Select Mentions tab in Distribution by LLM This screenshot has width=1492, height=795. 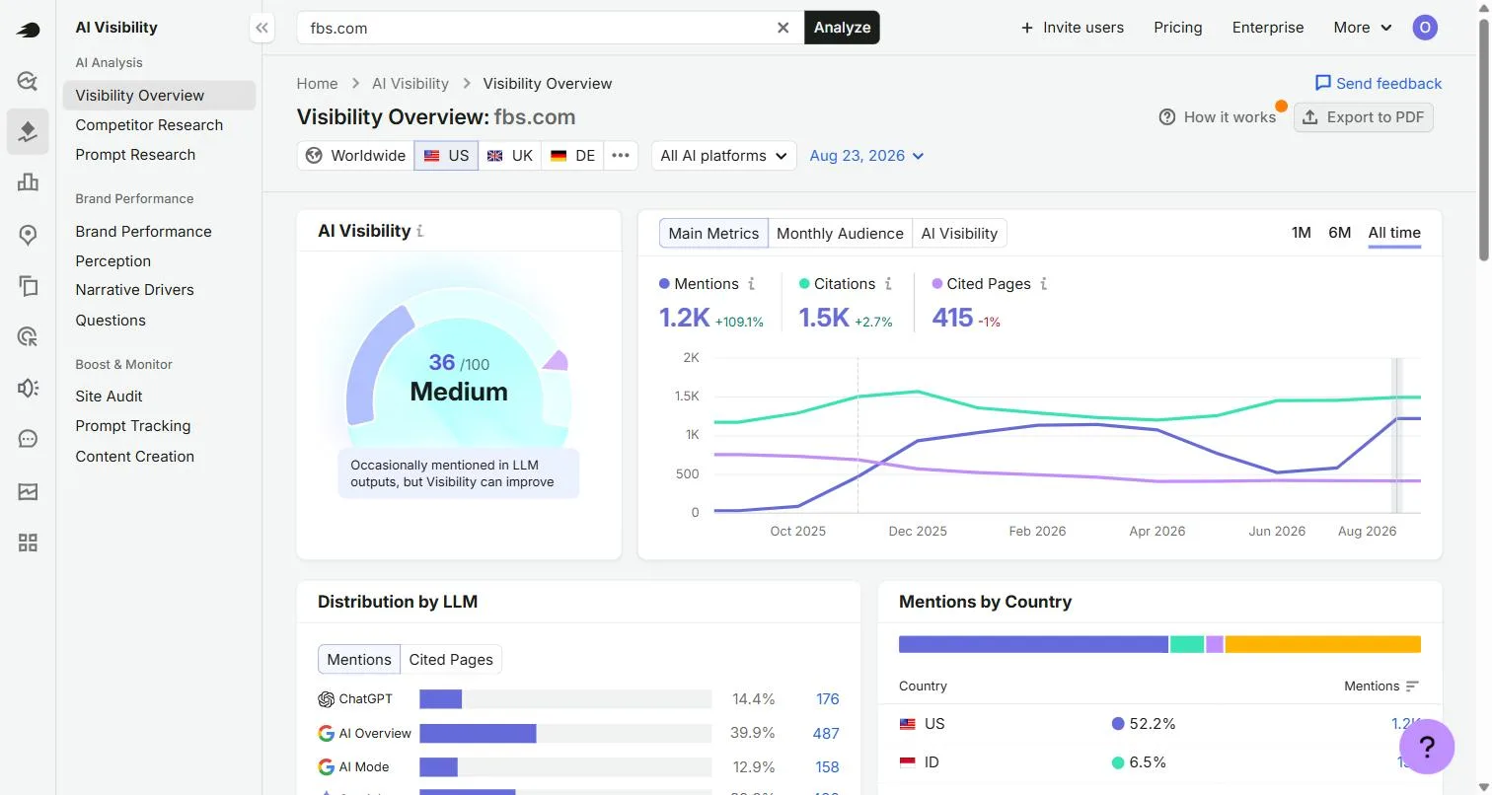click(359, 660)
